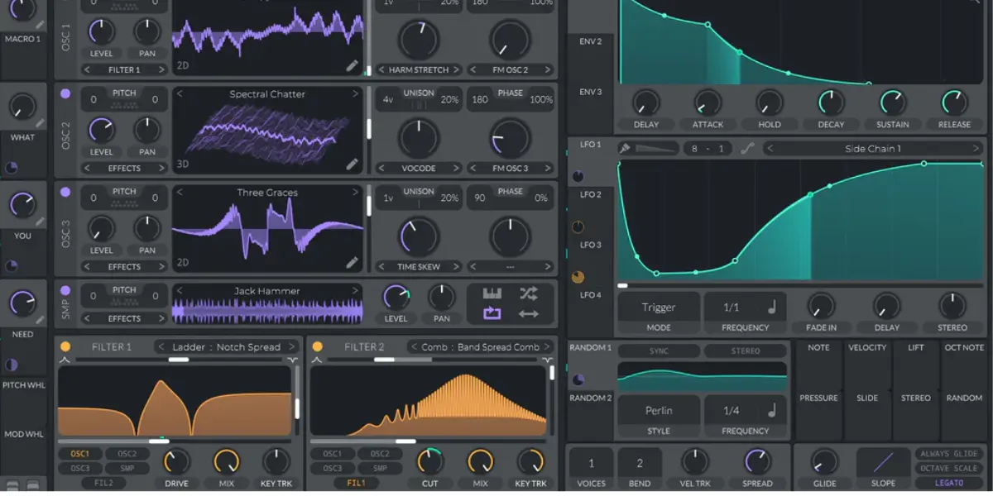Select the LFO 2 tab
993x496 pixels.
click(591, 195)
